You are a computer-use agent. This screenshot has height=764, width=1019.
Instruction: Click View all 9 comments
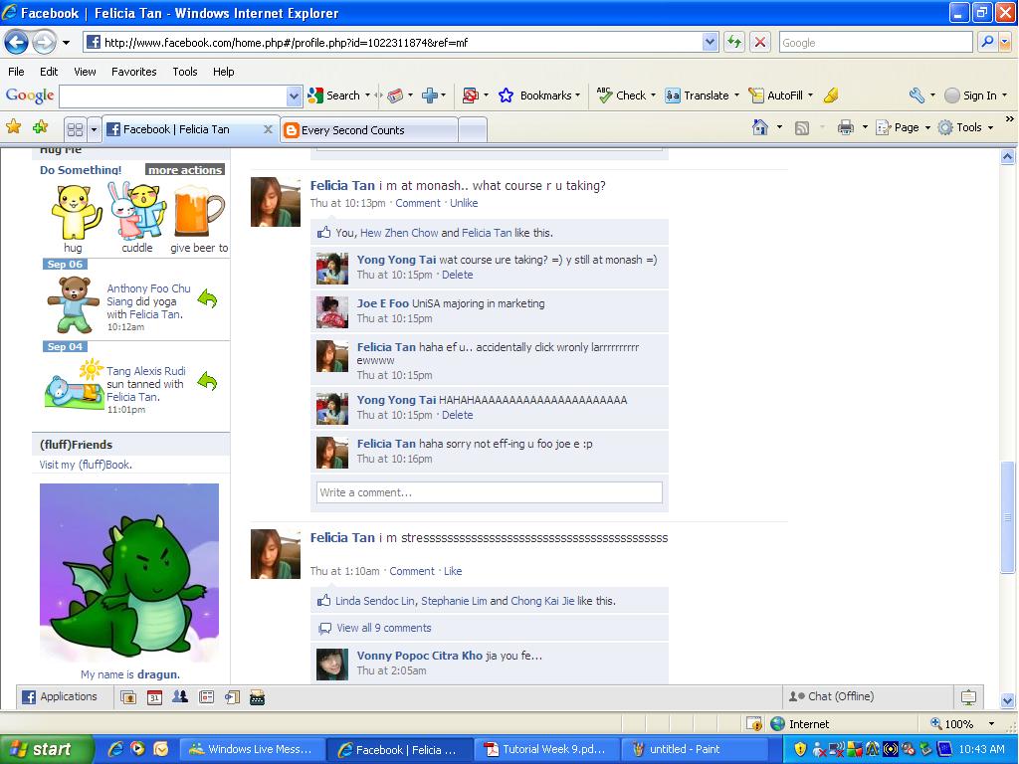[384, 629]
